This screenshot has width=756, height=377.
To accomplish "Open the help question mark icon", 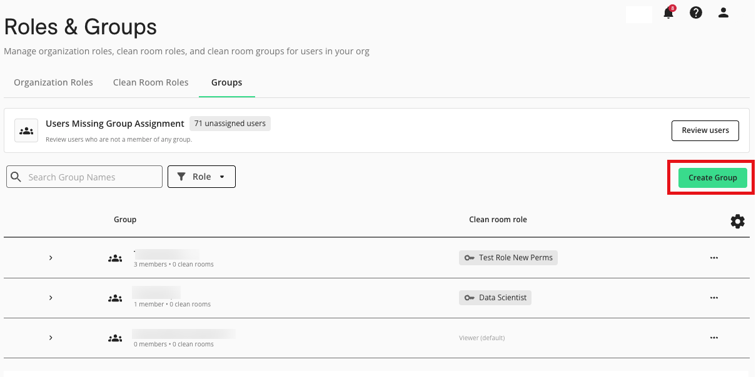I will coord(696,12).
